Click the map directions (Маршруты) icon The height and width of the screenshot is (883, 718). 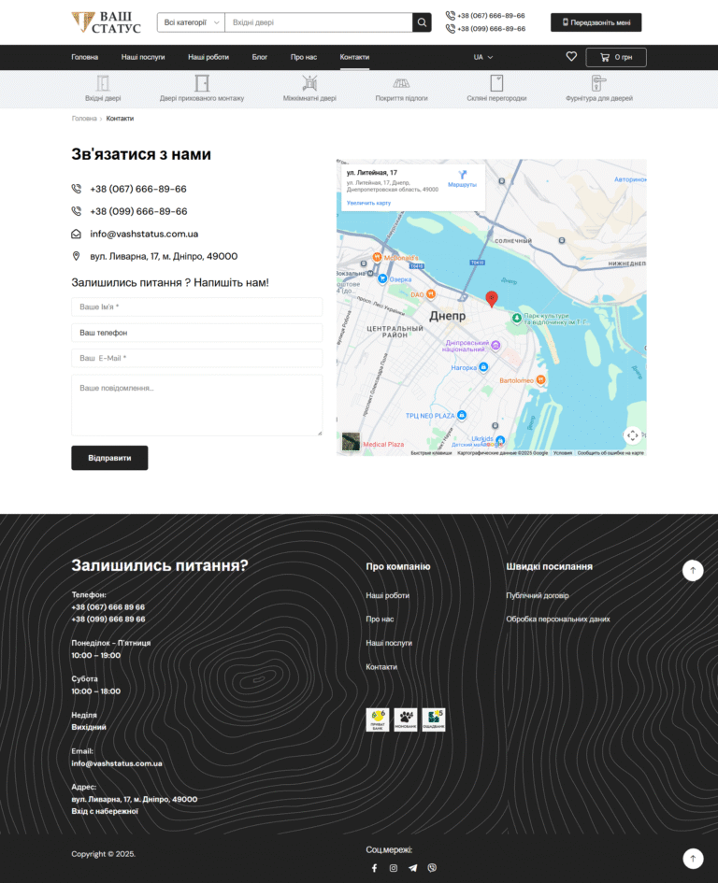462,175
